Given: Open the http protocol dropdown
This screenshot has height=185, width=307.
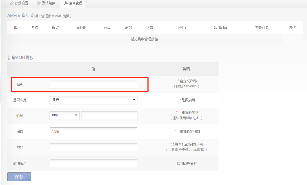Looking at the screenshot, I should point(64,115).
